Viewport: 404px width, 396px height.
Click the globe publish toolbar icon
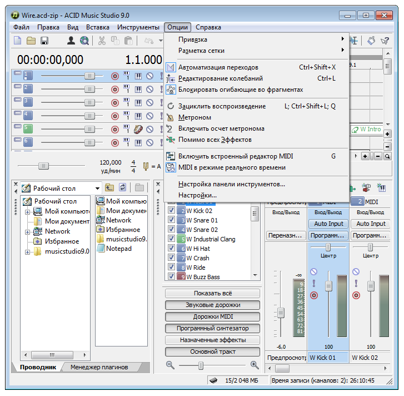click(x=84, y=41)
